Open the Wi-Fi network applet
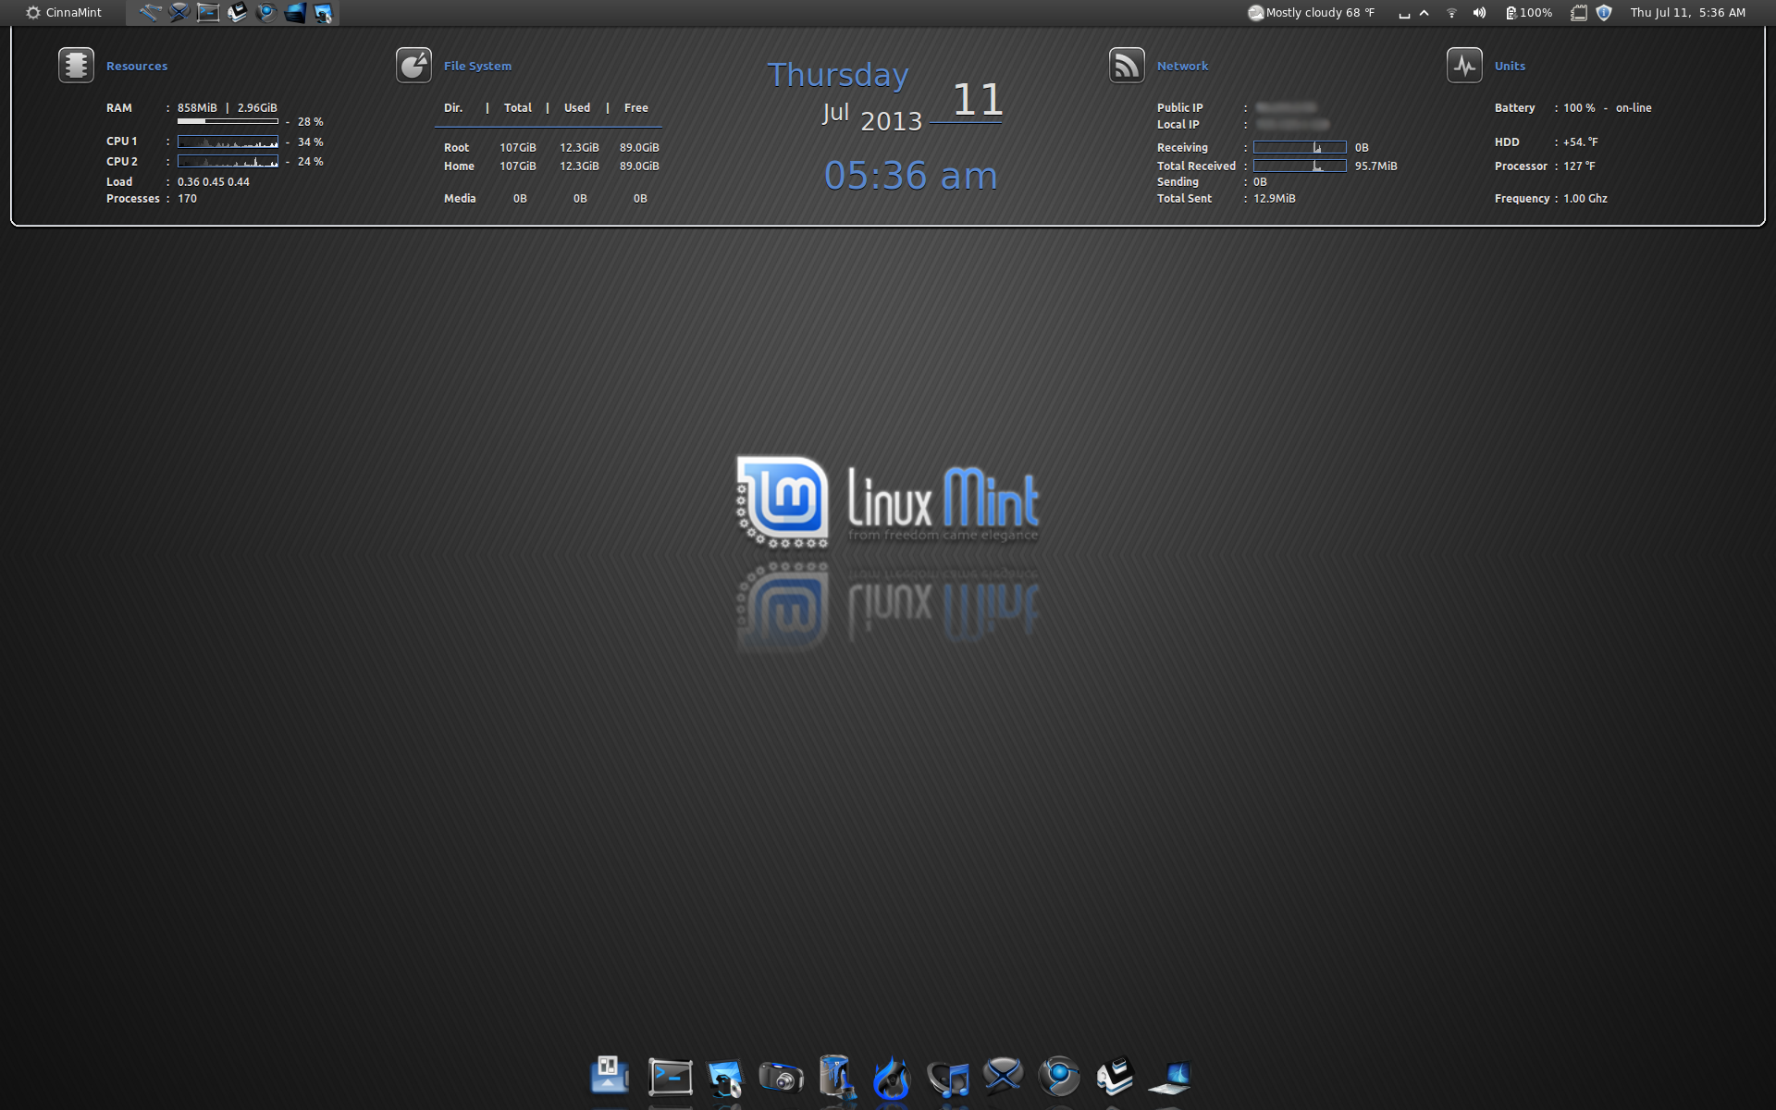 [1451, 13]
